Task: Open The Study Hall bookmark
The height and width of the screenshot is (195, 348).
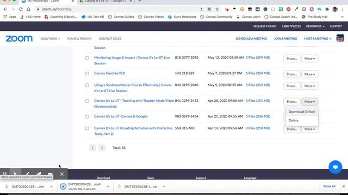Action: click(x=314, y=17)
